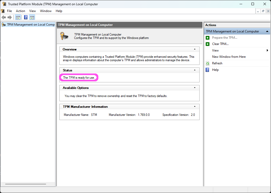Select New Window from Here action

pos(229,57)
